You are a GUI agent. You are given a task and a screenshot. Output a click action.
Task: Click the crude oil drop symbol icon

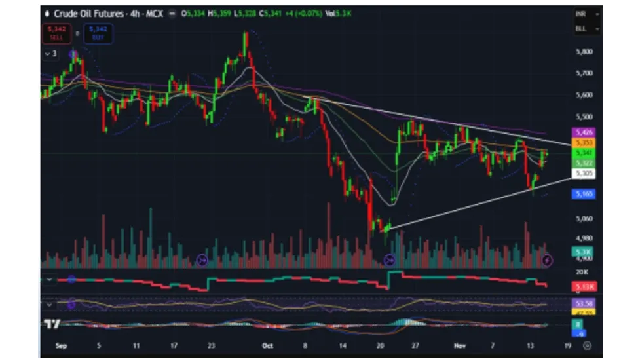(47, 14)
